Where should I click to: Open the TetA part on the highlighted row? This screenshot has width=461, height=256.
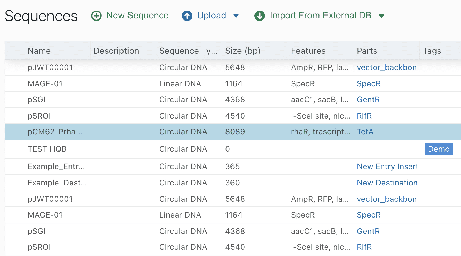pyautogui.click(x=365, y=132)
